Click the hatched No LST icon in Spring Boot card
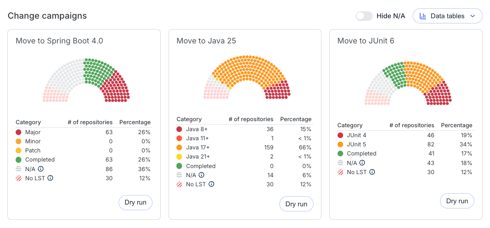Image resolution: width=490 pixels, height=228 pixels. (18, 178)
